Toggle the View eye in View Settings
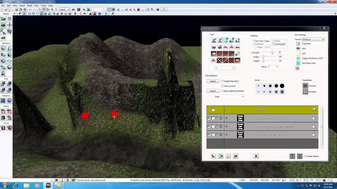The width and height of the screenshot is (337, 189). click(298, 49)
